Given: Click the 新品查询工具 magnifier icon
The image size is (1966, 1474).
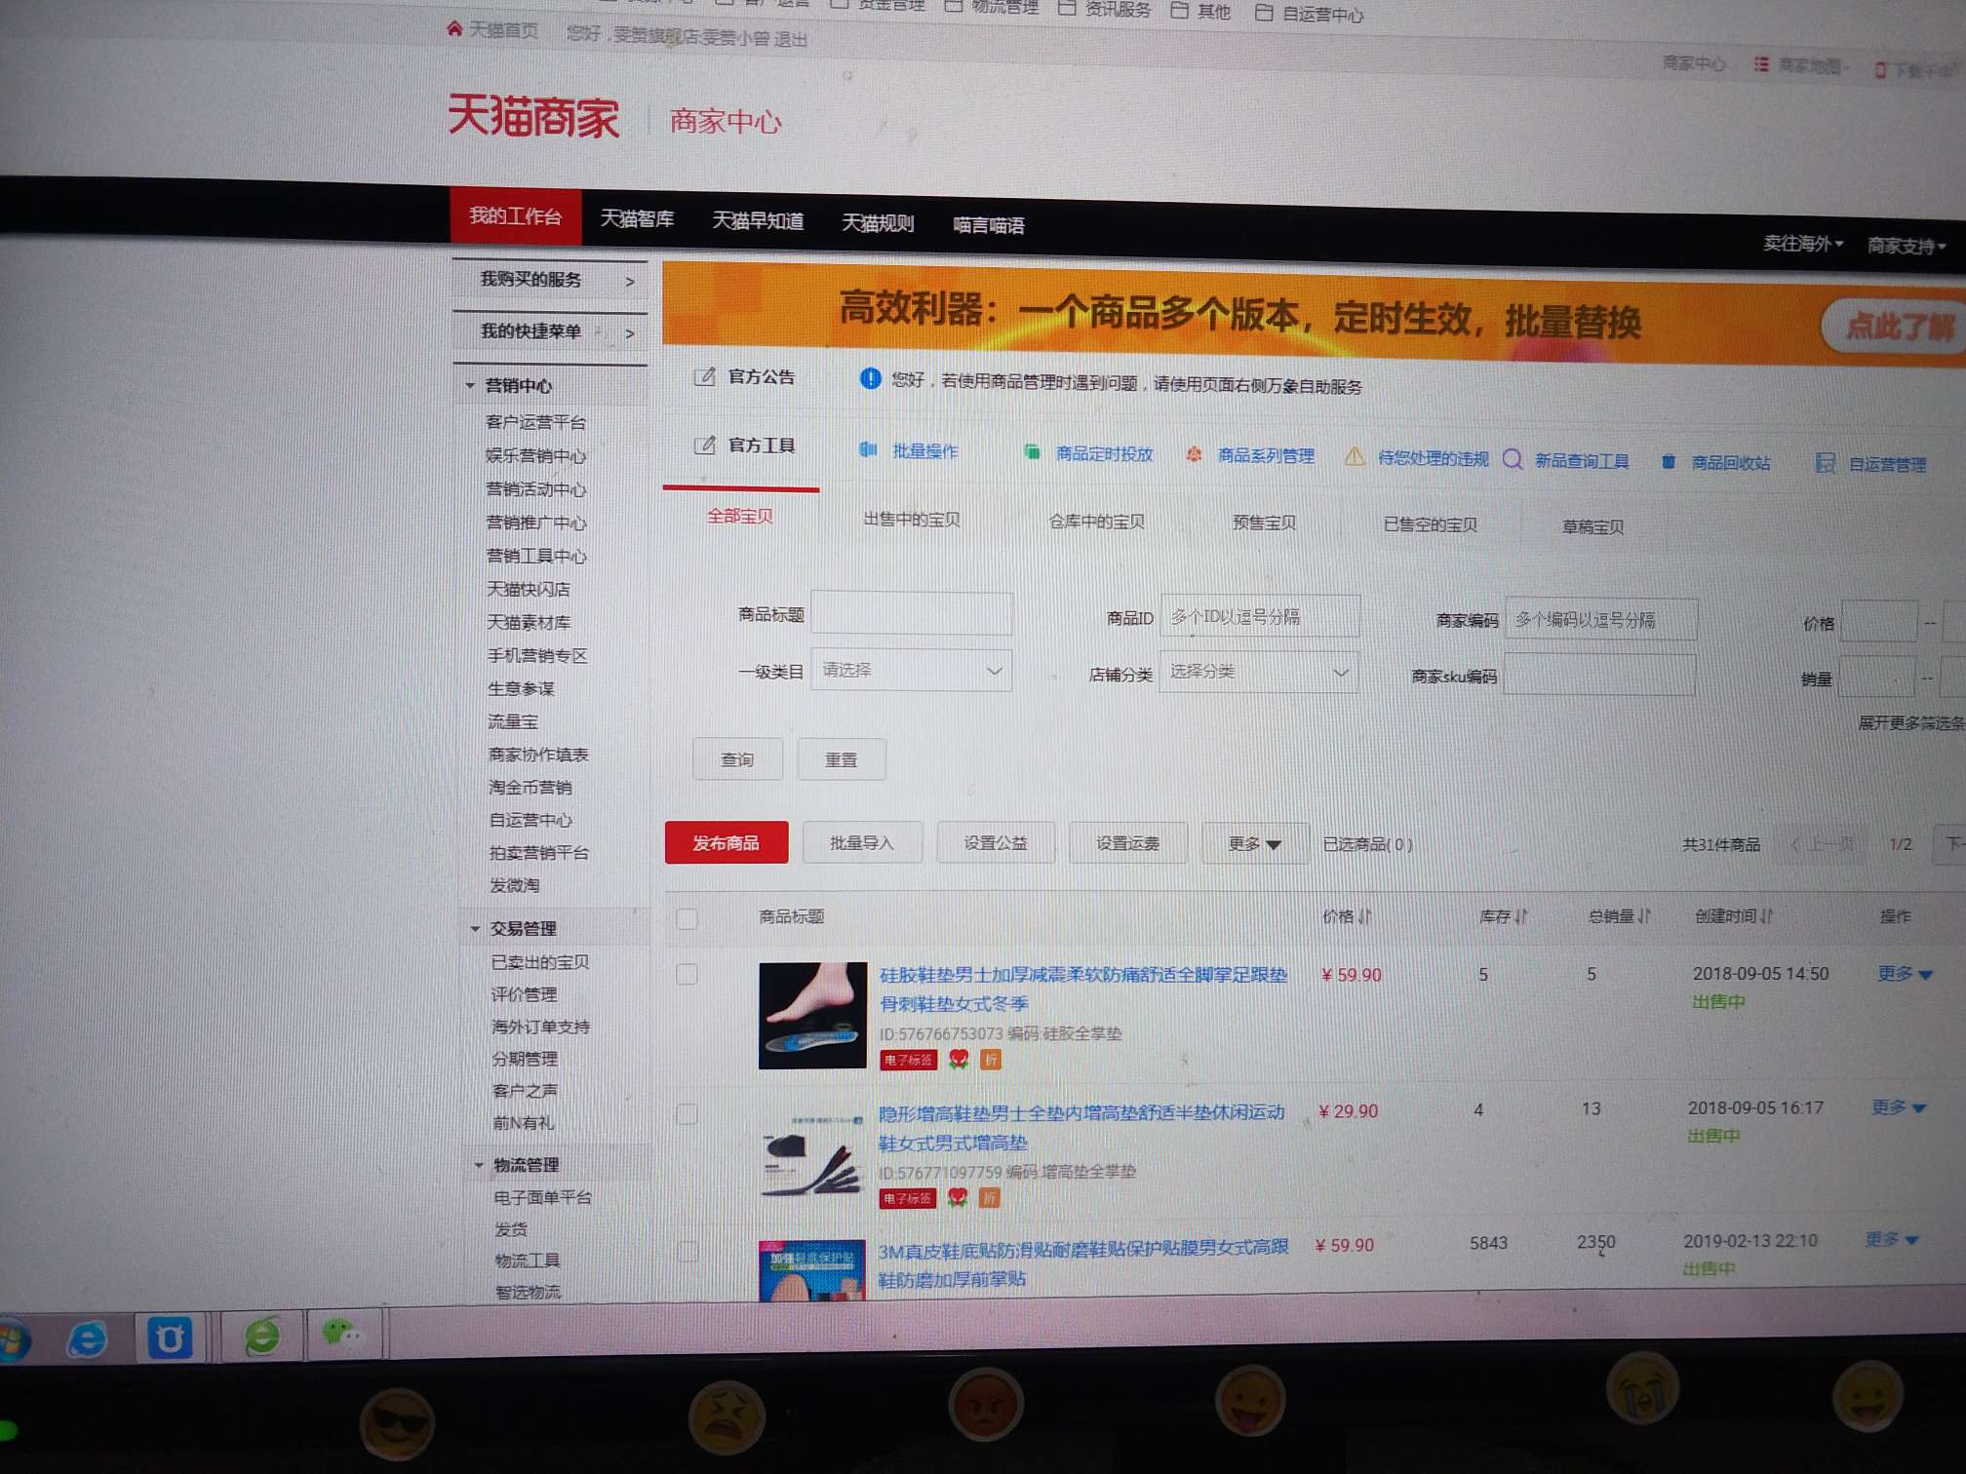Looking at the screenshot, I should 1513,459.
